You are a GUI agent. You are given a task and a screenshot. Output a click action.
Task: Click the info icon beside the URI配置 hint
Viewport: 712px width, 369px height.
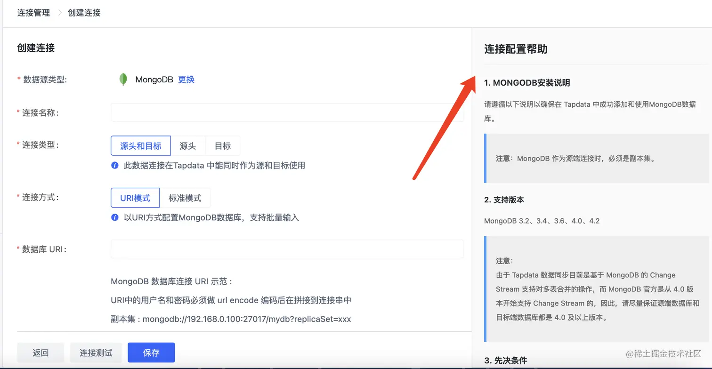click(114, 217)
